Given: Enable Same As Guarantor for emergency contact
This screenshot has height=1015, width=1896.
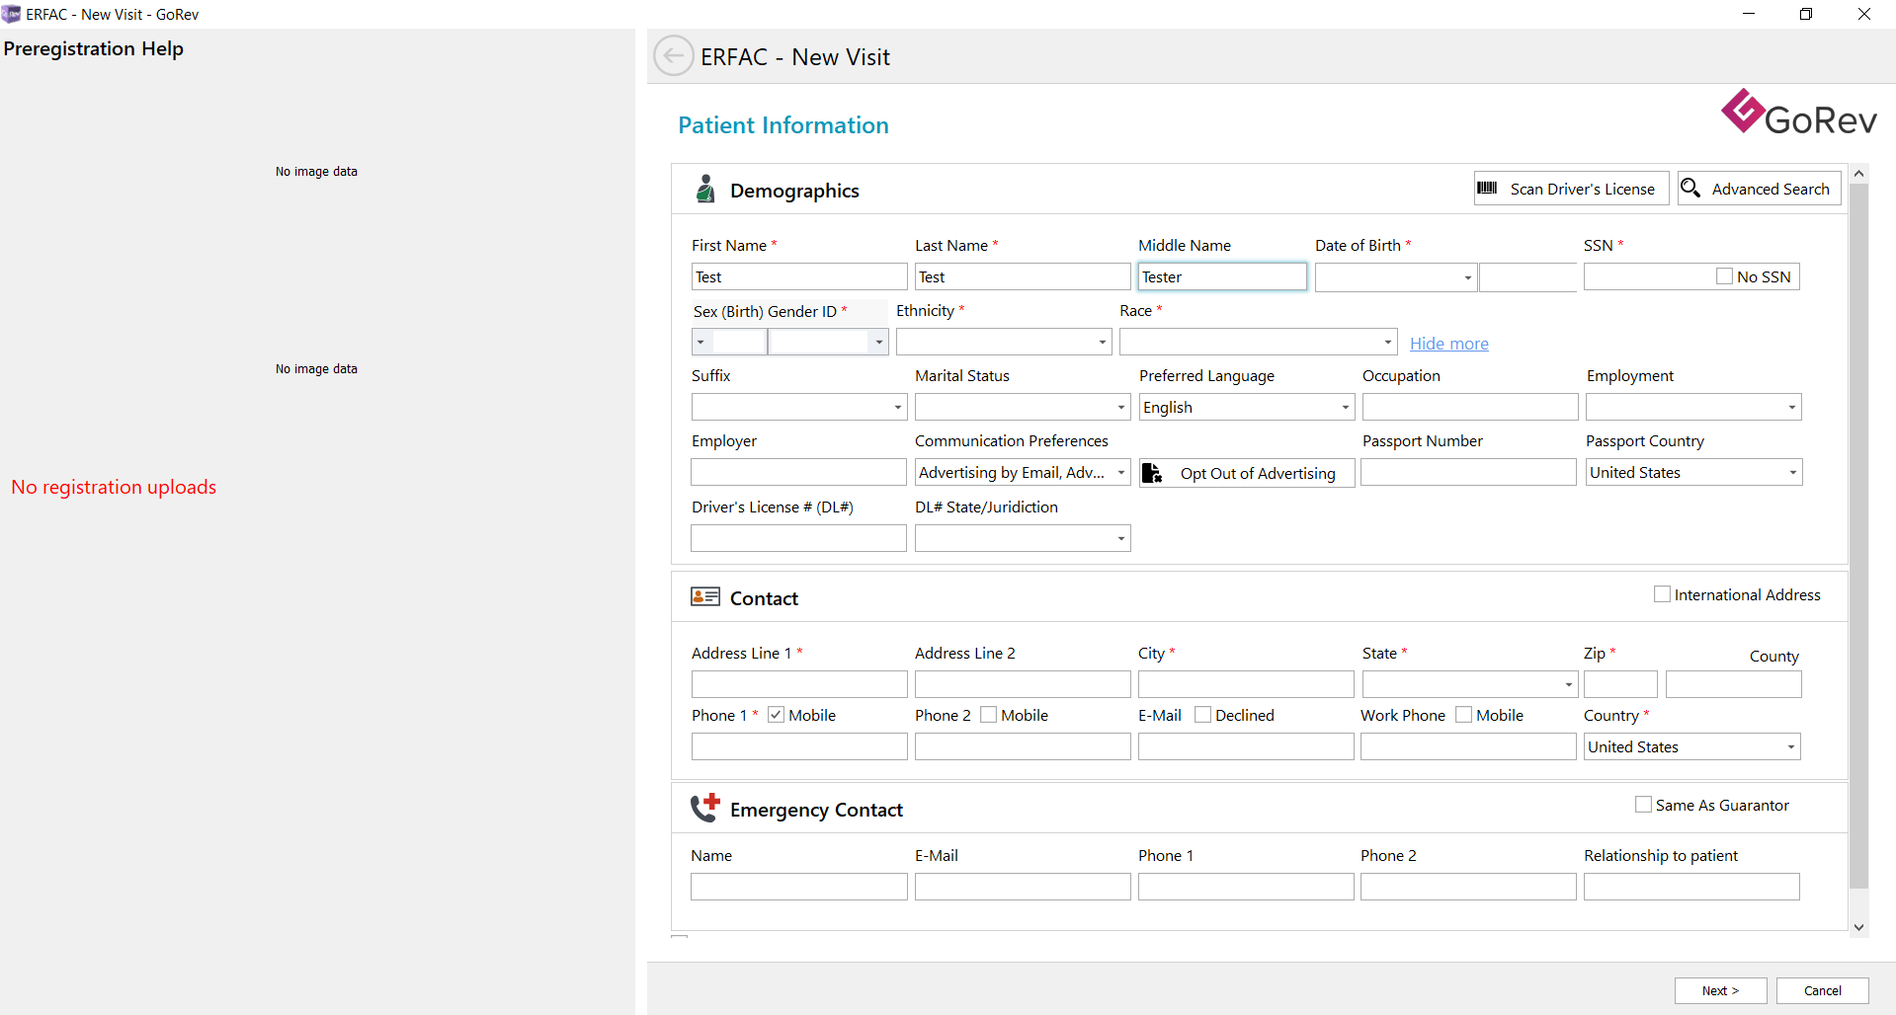Looking at the screenshot, I should [1643, 804].
